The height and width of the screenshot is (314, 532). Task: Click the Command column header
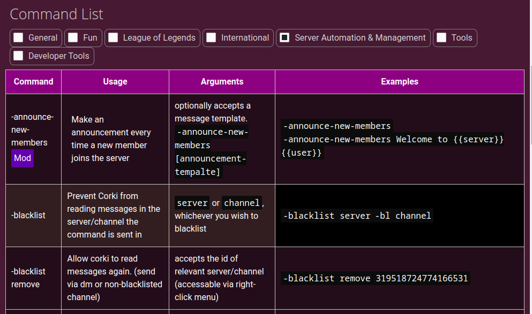[x=33, y=82]
